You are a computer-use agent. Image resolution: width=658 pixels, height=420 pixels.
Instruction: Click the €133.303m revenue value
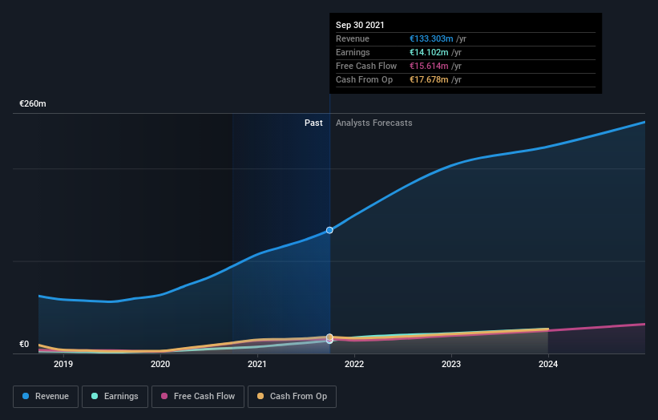431,38
